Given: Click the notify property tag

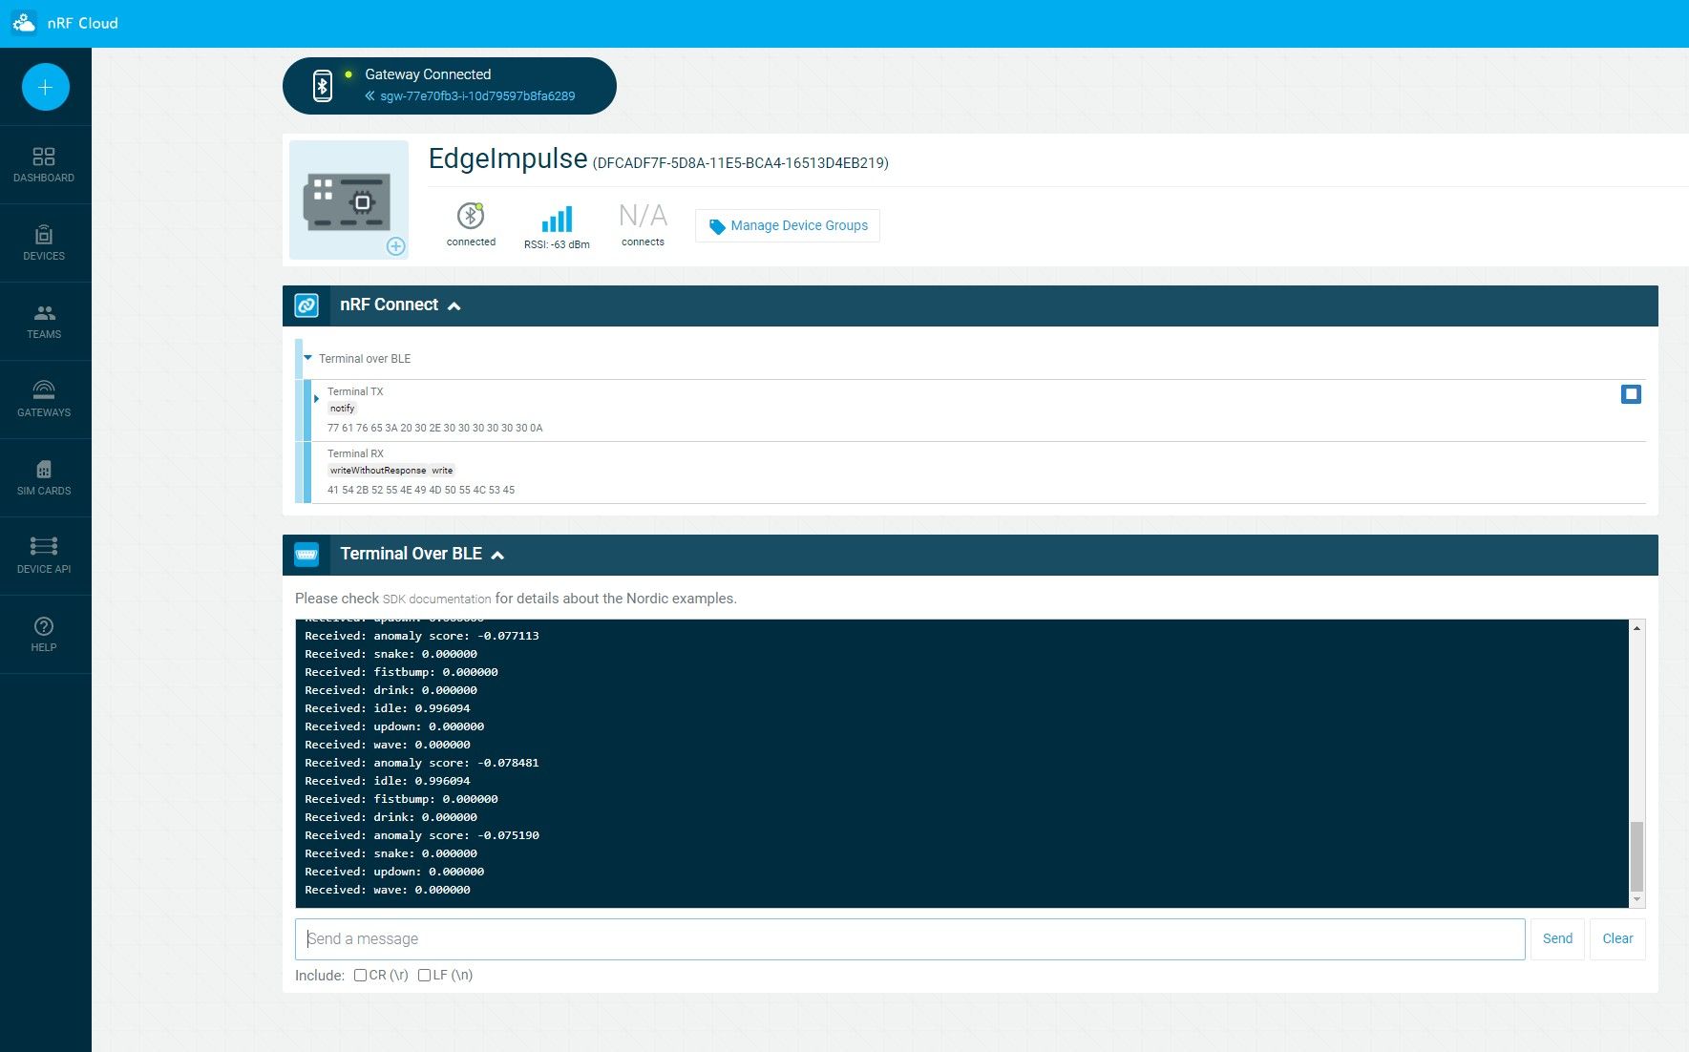Looking at the screenshot, I should (343, 409).
